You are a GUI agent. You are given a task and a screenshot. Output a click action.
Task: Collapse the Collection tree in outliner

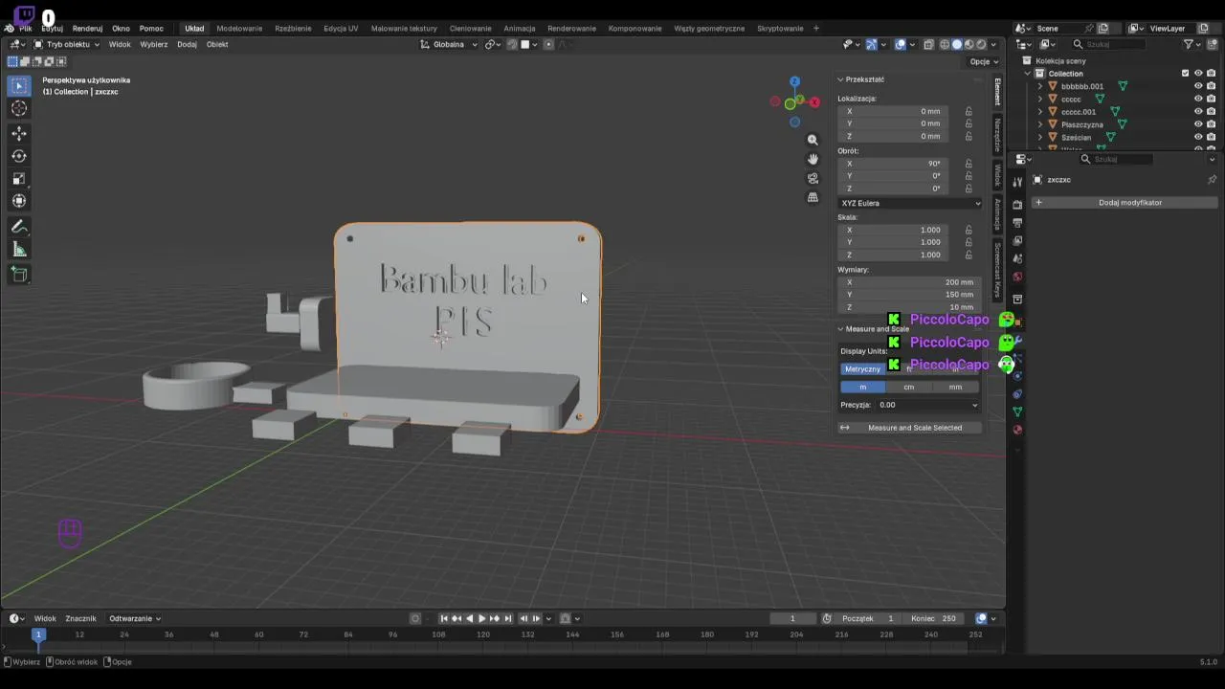[x=1029, y=74]
